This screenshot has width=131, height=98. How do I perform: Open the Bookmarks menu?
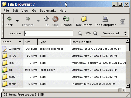(48, 11)
